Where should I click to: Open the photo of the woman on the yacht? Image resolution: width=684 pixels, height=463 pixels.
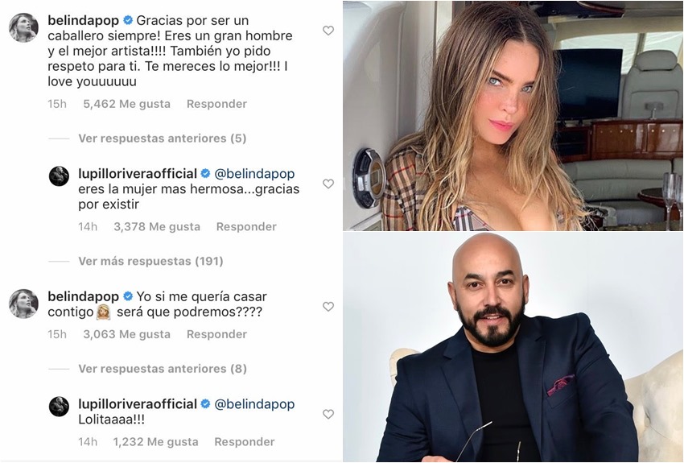click(x=513, y=116)
